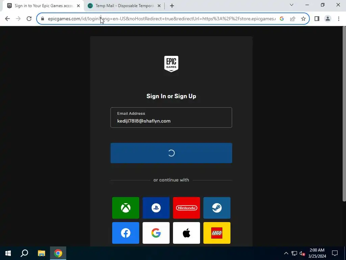Open a new browser tab
Image resolution: width=346 pixels, height=260 pixels.
coord(172,6)
